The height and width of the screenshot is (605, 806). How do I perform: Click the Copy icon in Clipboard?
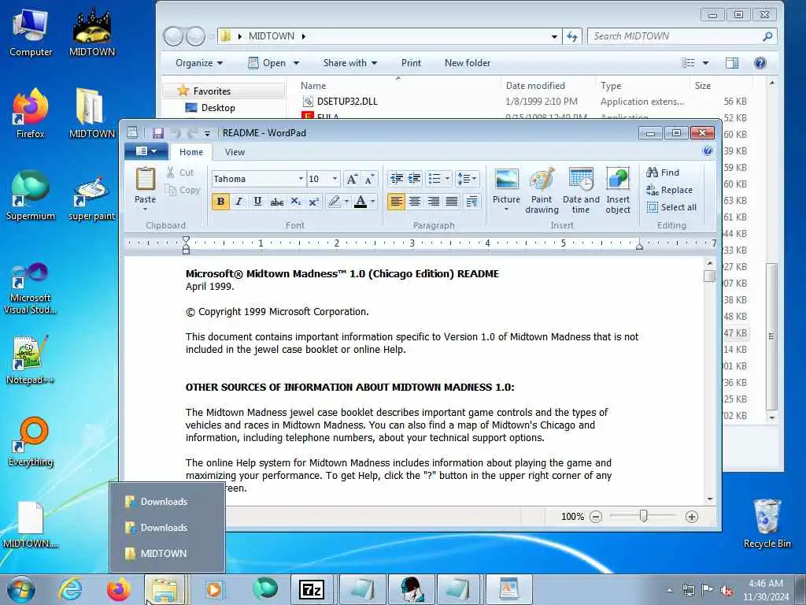170,190
